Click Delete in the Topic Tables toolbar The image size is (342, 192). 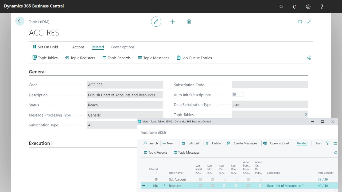213,143
